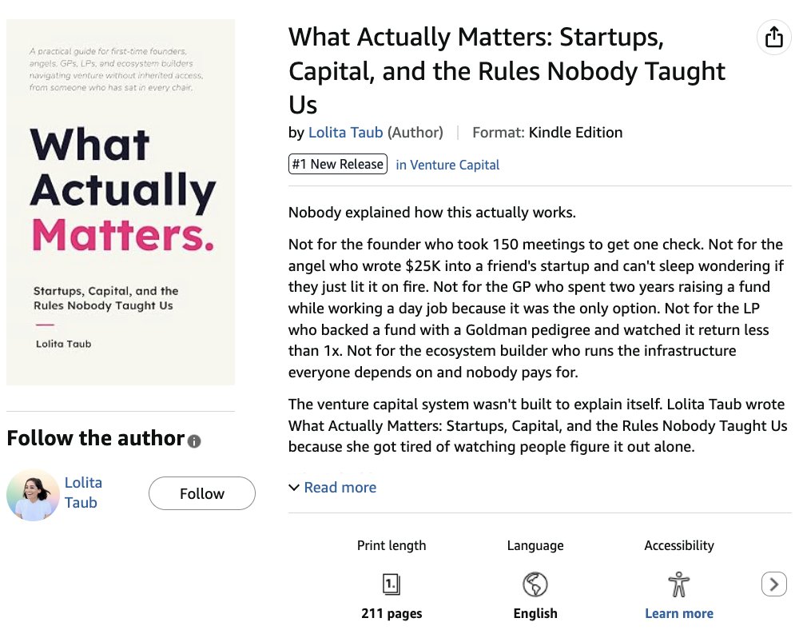
Task: View the What Actually Matters book cover
Action: (x=121, y=202)
